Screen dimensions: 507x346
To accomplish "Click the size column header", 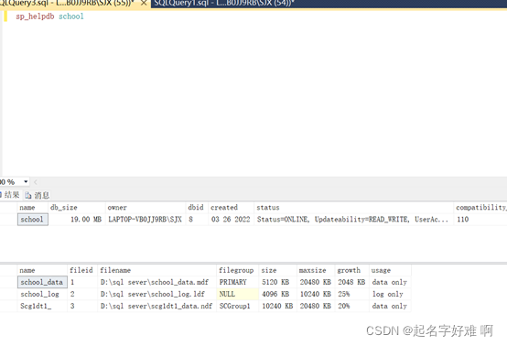I will (x=277, y=270).
